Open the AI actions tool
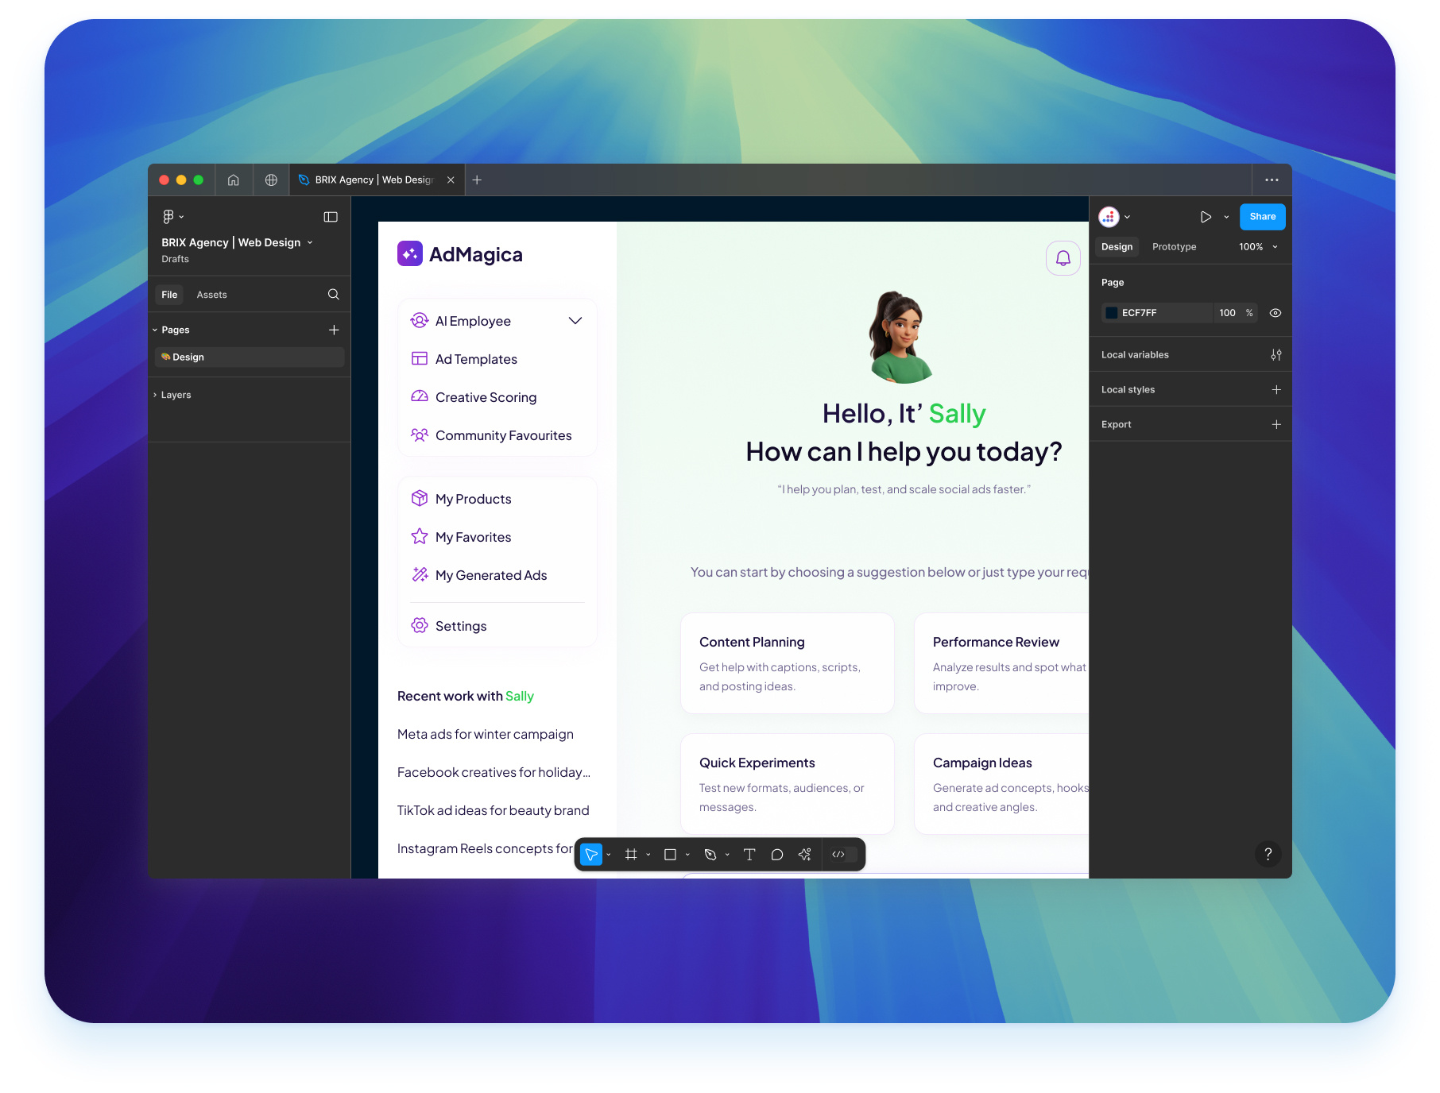 [805, 855]
